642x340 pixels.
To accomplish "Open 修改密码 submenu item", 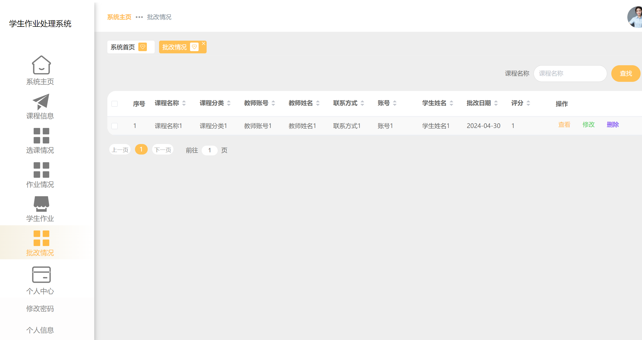I will (40, 308).
